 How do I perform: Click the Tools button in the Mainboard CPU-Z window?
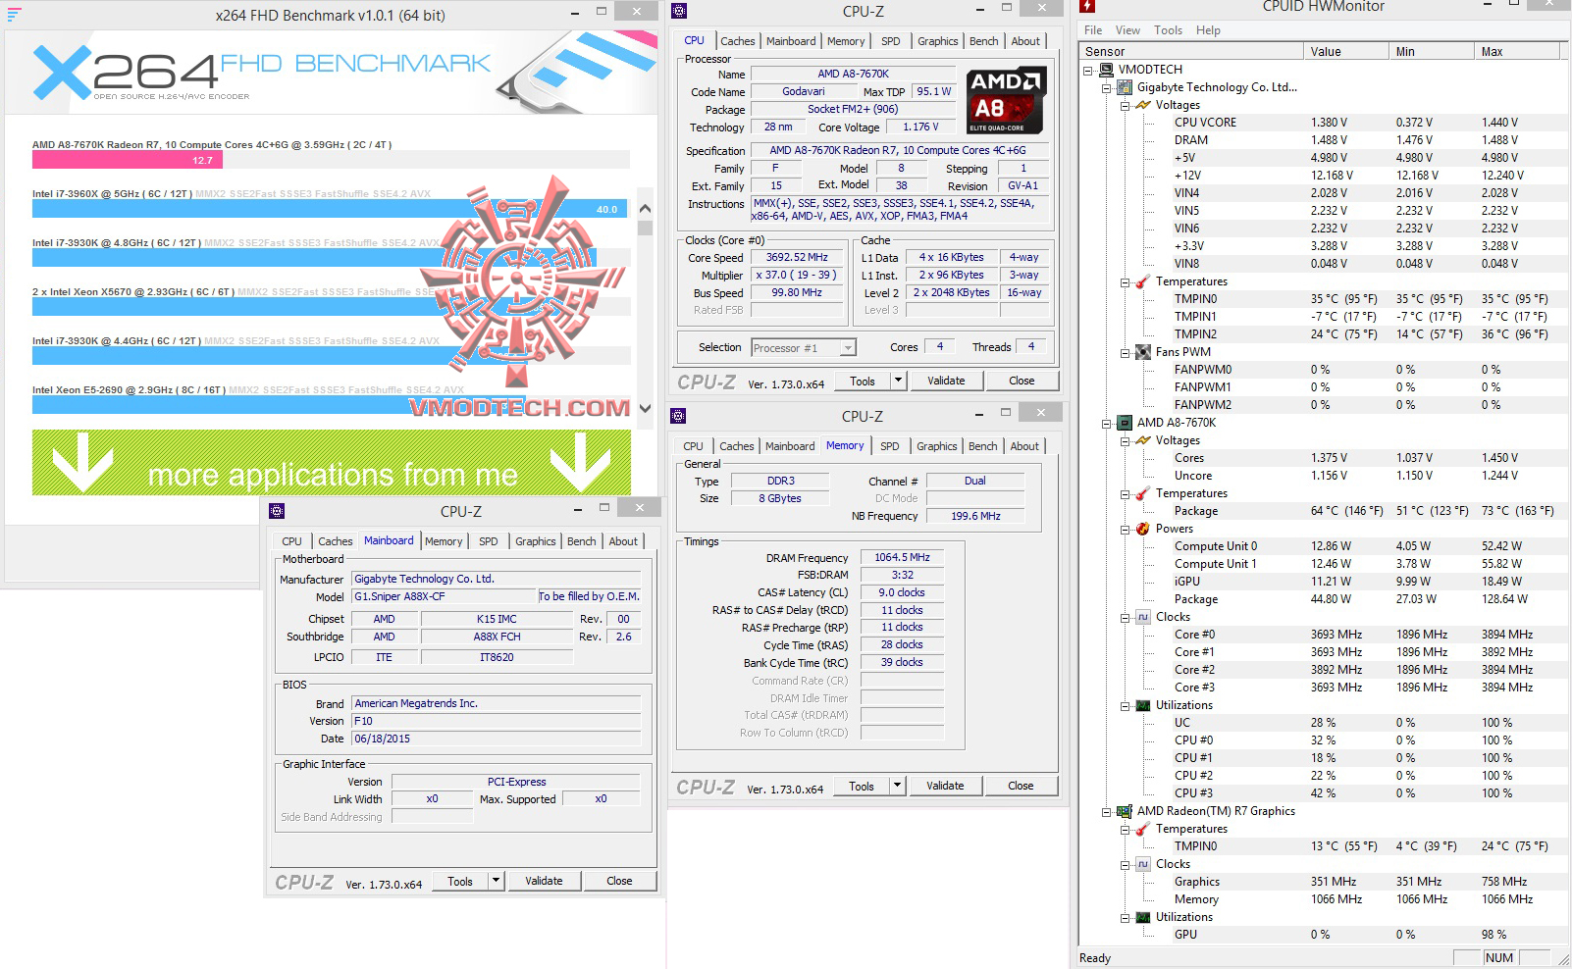tap(460, 881)
